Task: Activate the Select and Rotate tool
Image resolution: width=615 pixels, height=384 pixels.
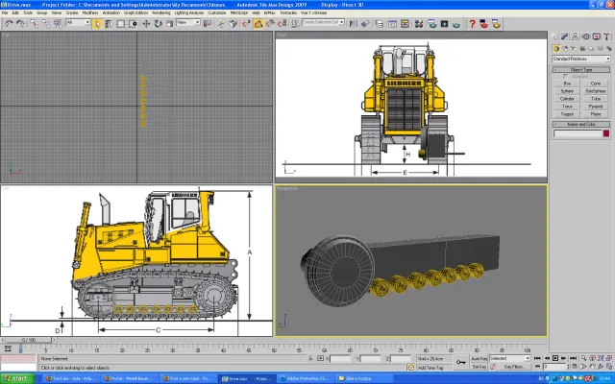Action: coord(158,24)
